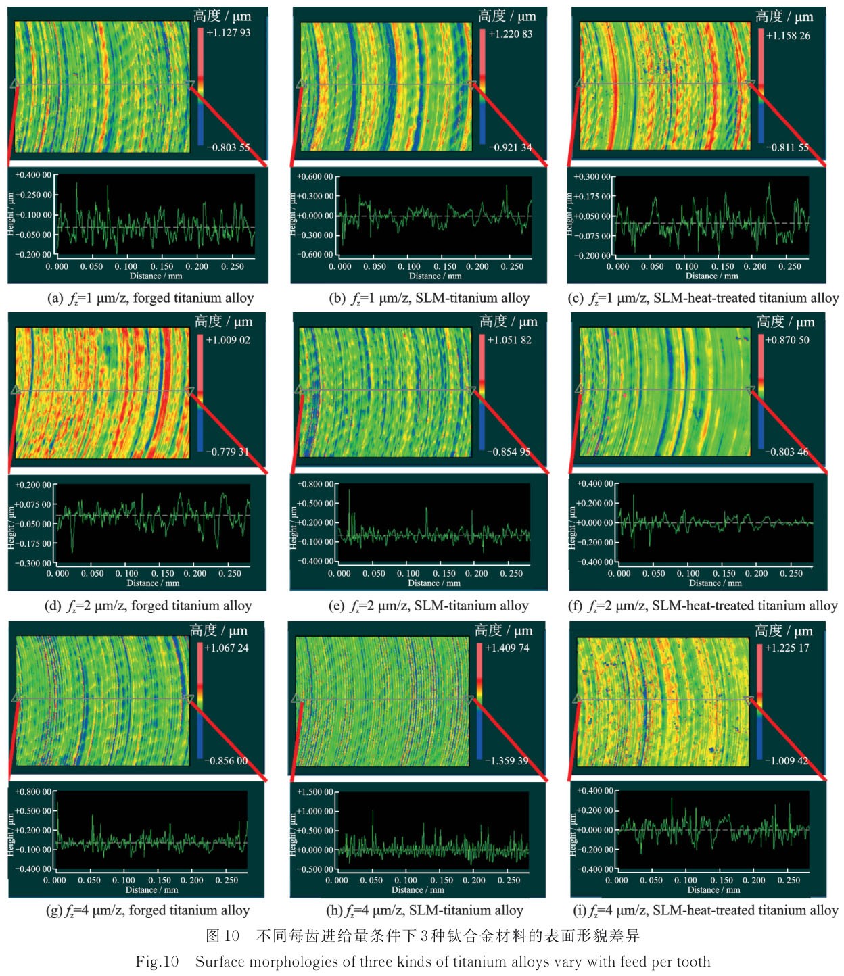Click caption (c) SLM-heat-treated titanium alloy
844x976 pixels.
703,298
